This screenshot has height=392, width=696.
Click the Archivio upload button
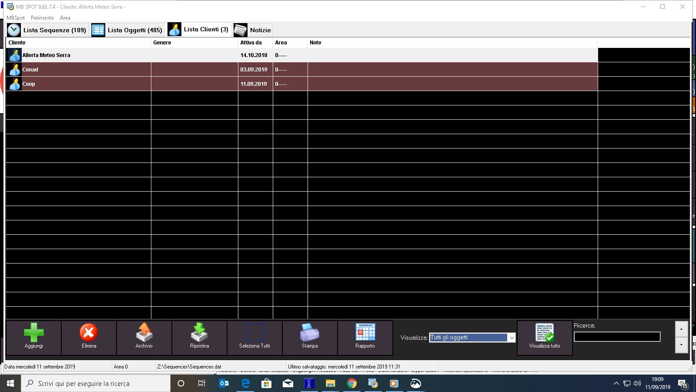point(144,338)
